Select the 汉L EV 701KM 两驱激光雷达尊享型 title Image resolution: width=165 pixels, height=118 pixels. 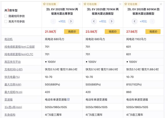coord(62,11)
